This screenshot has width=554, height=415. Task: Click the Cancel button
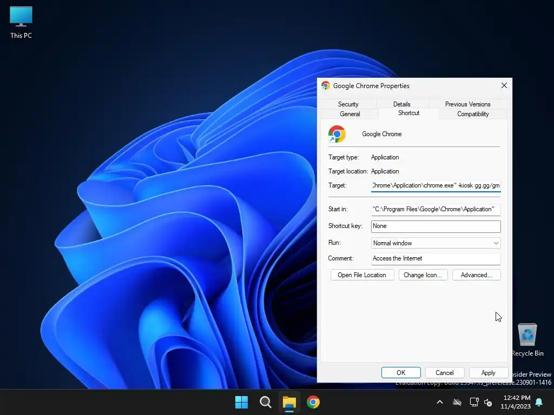click(445, 373)
